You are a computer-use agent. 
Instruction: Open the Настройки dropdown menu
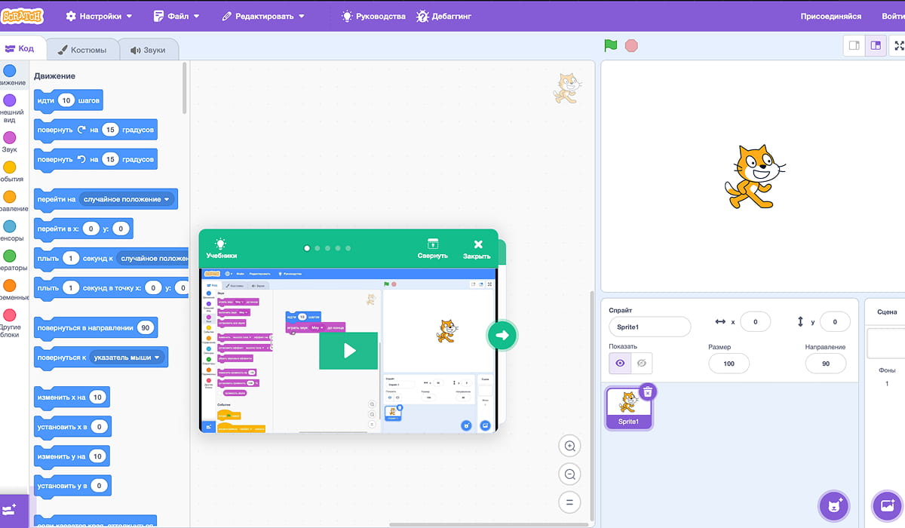pyautogui.click(x=99, y=16)
